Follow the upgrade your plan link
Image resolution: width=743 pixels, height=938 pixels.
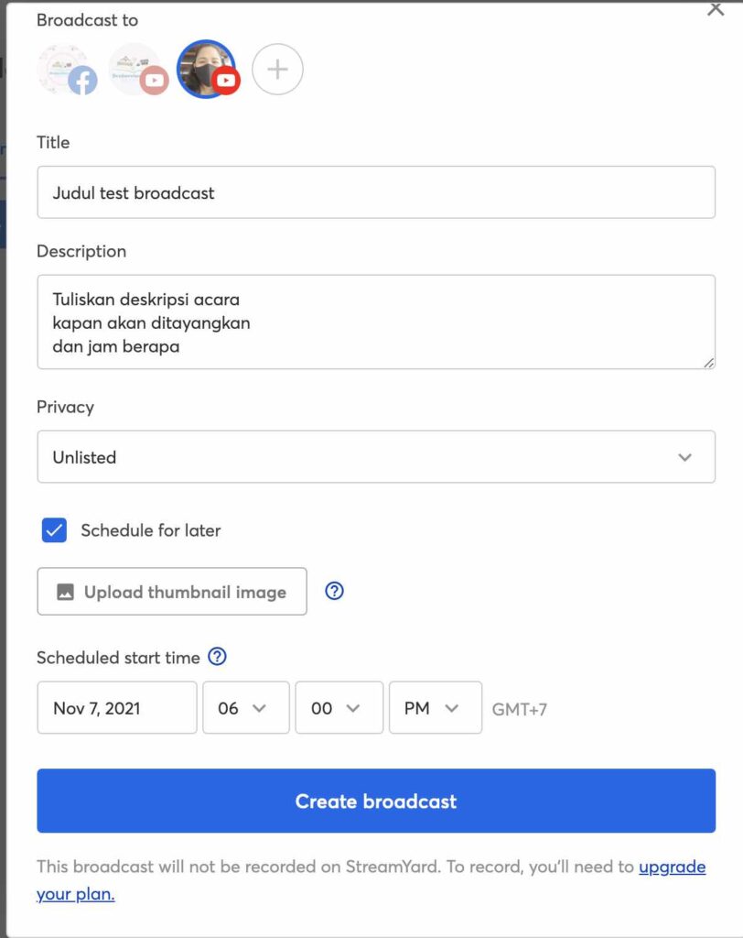[x=672, y=867]
